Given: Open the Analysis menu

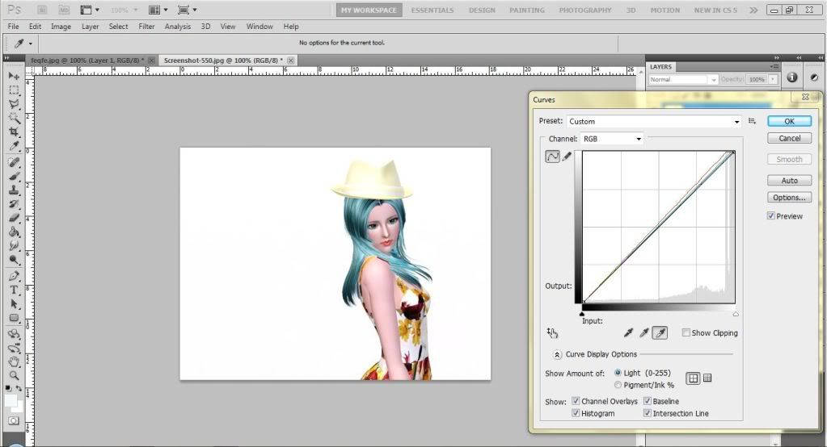Looking at the screenshot, I should coord(177,27).
